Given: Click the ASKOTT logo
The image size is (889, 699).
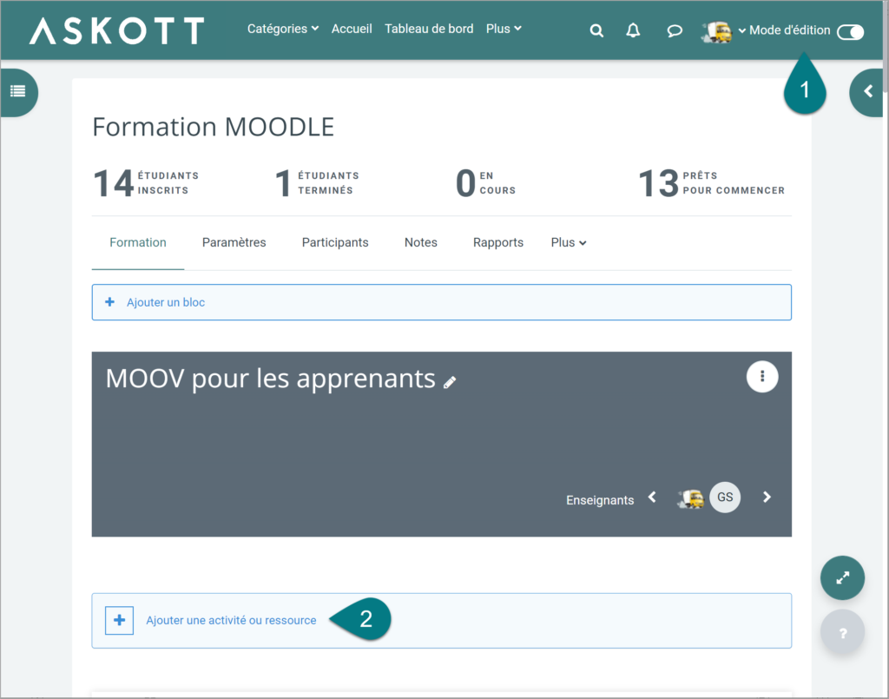Looking at the screenshot, I should pyautogui.click(x=117, y=30).
